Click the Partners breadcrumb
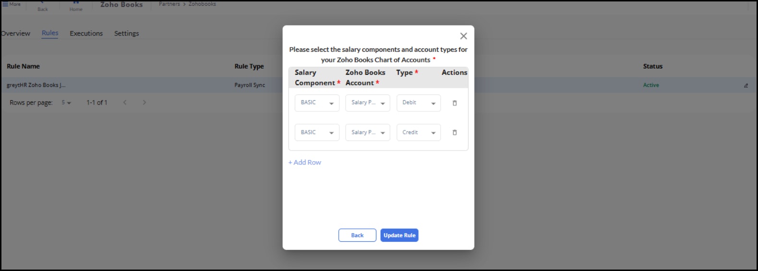Image resolution: width=758 pixels, height=271 pixels. (169, 4)
